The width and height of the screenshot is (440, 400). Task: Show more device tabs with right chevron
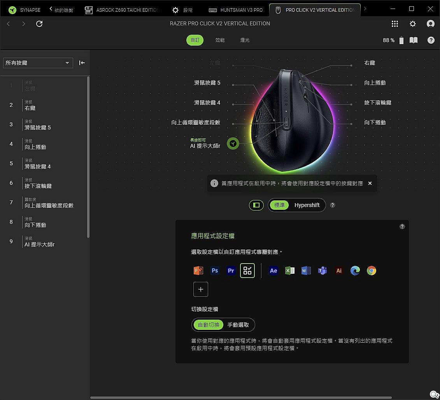pos(365,9)
